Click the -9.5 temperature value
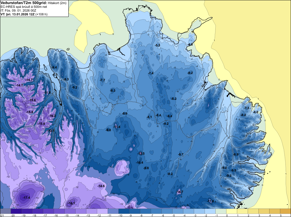The height and width of the screenshot is (217, 291). point(233,170)
